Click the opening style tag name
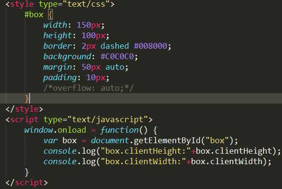 [22, 4]
